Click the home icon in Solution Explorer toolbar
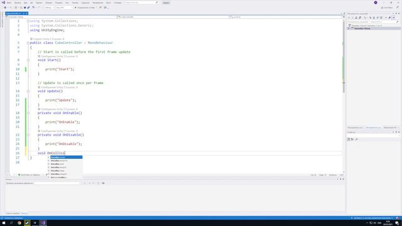Screen dimensions: 402x226 [356, 18]
